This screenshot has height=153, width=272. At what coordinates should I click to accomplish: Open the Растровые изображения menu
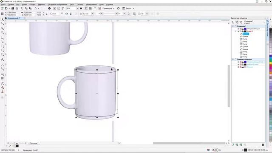(57, 5)
